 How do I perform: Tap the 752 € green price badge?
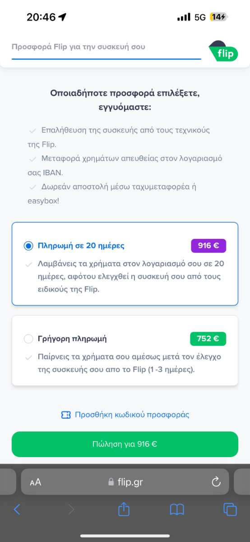(208, 339)
